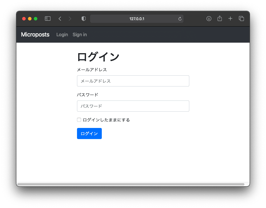Show the tab overview icon
This screenshot has height=208, width=266.
(242, 18)
